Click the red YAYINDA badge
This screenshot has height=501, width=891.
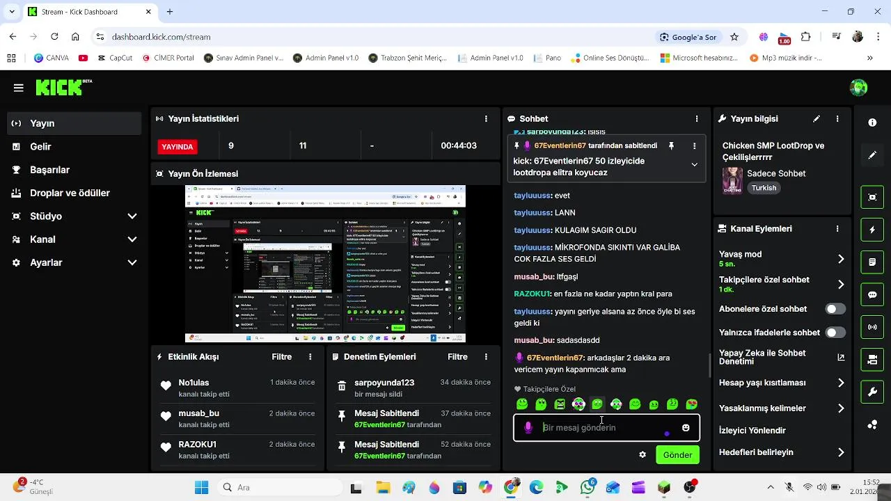pyautogui.click(x=178, y=147)
